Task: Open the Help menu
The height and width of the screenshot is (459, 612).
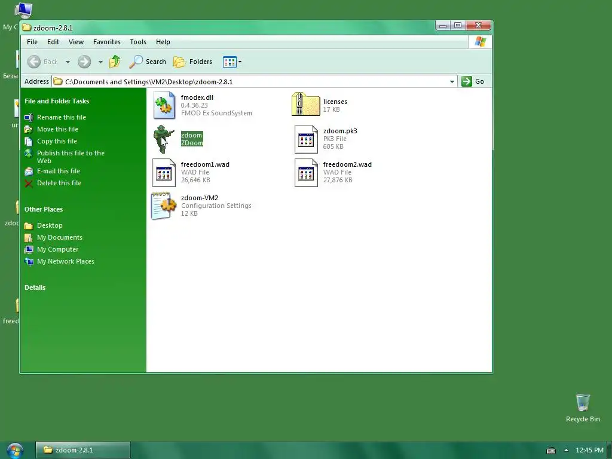Action: [x=163, y=42]
